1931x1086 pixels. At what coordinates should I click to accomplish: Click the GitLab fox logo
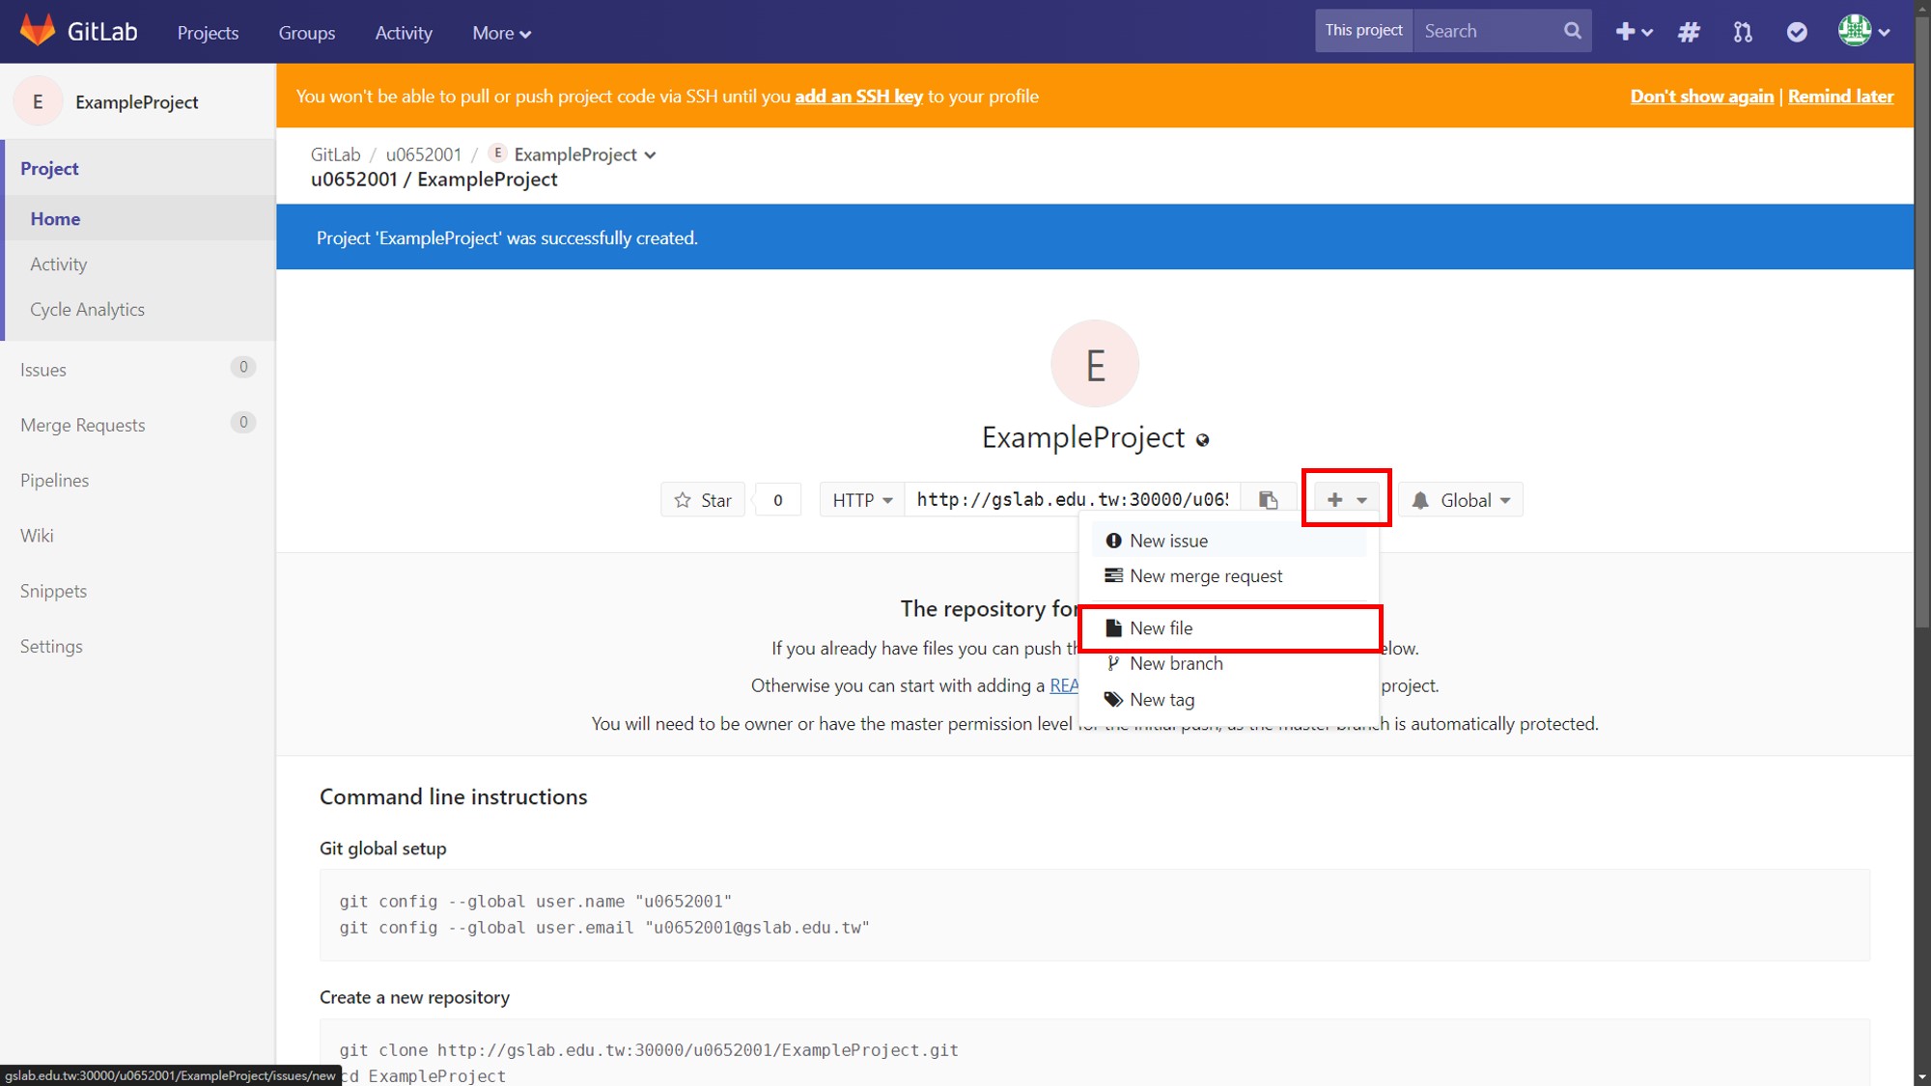point(38,31)
